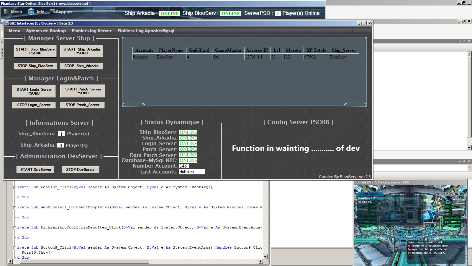Click STOP Login_Server button
The image size is (472, 266).
tap(34, 105)
